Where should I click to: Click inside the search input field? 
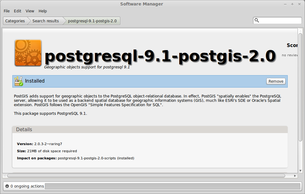278,20
